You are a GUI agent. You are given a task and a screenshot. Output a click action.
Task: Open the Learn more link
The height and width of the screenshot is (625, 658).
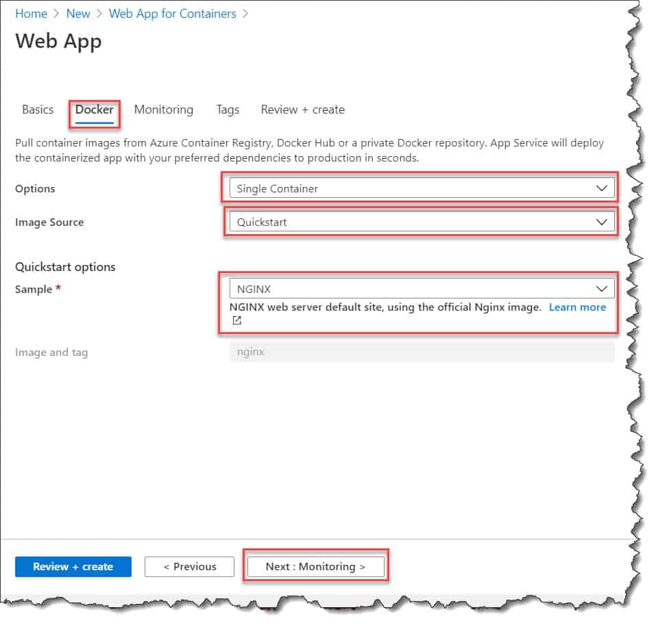576,307
